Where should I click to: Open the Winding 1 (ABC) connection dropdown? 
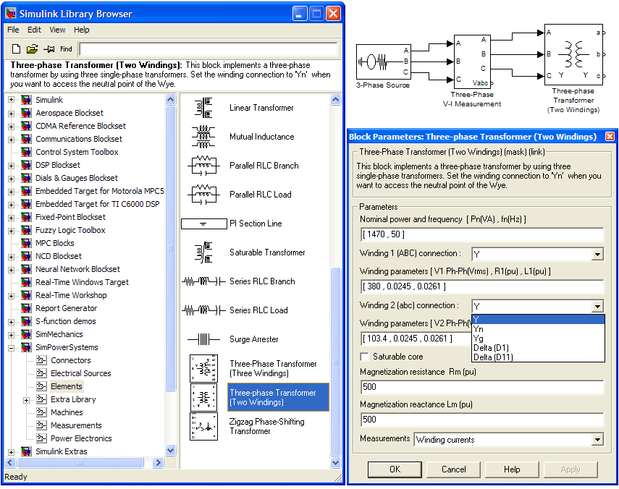598,255
